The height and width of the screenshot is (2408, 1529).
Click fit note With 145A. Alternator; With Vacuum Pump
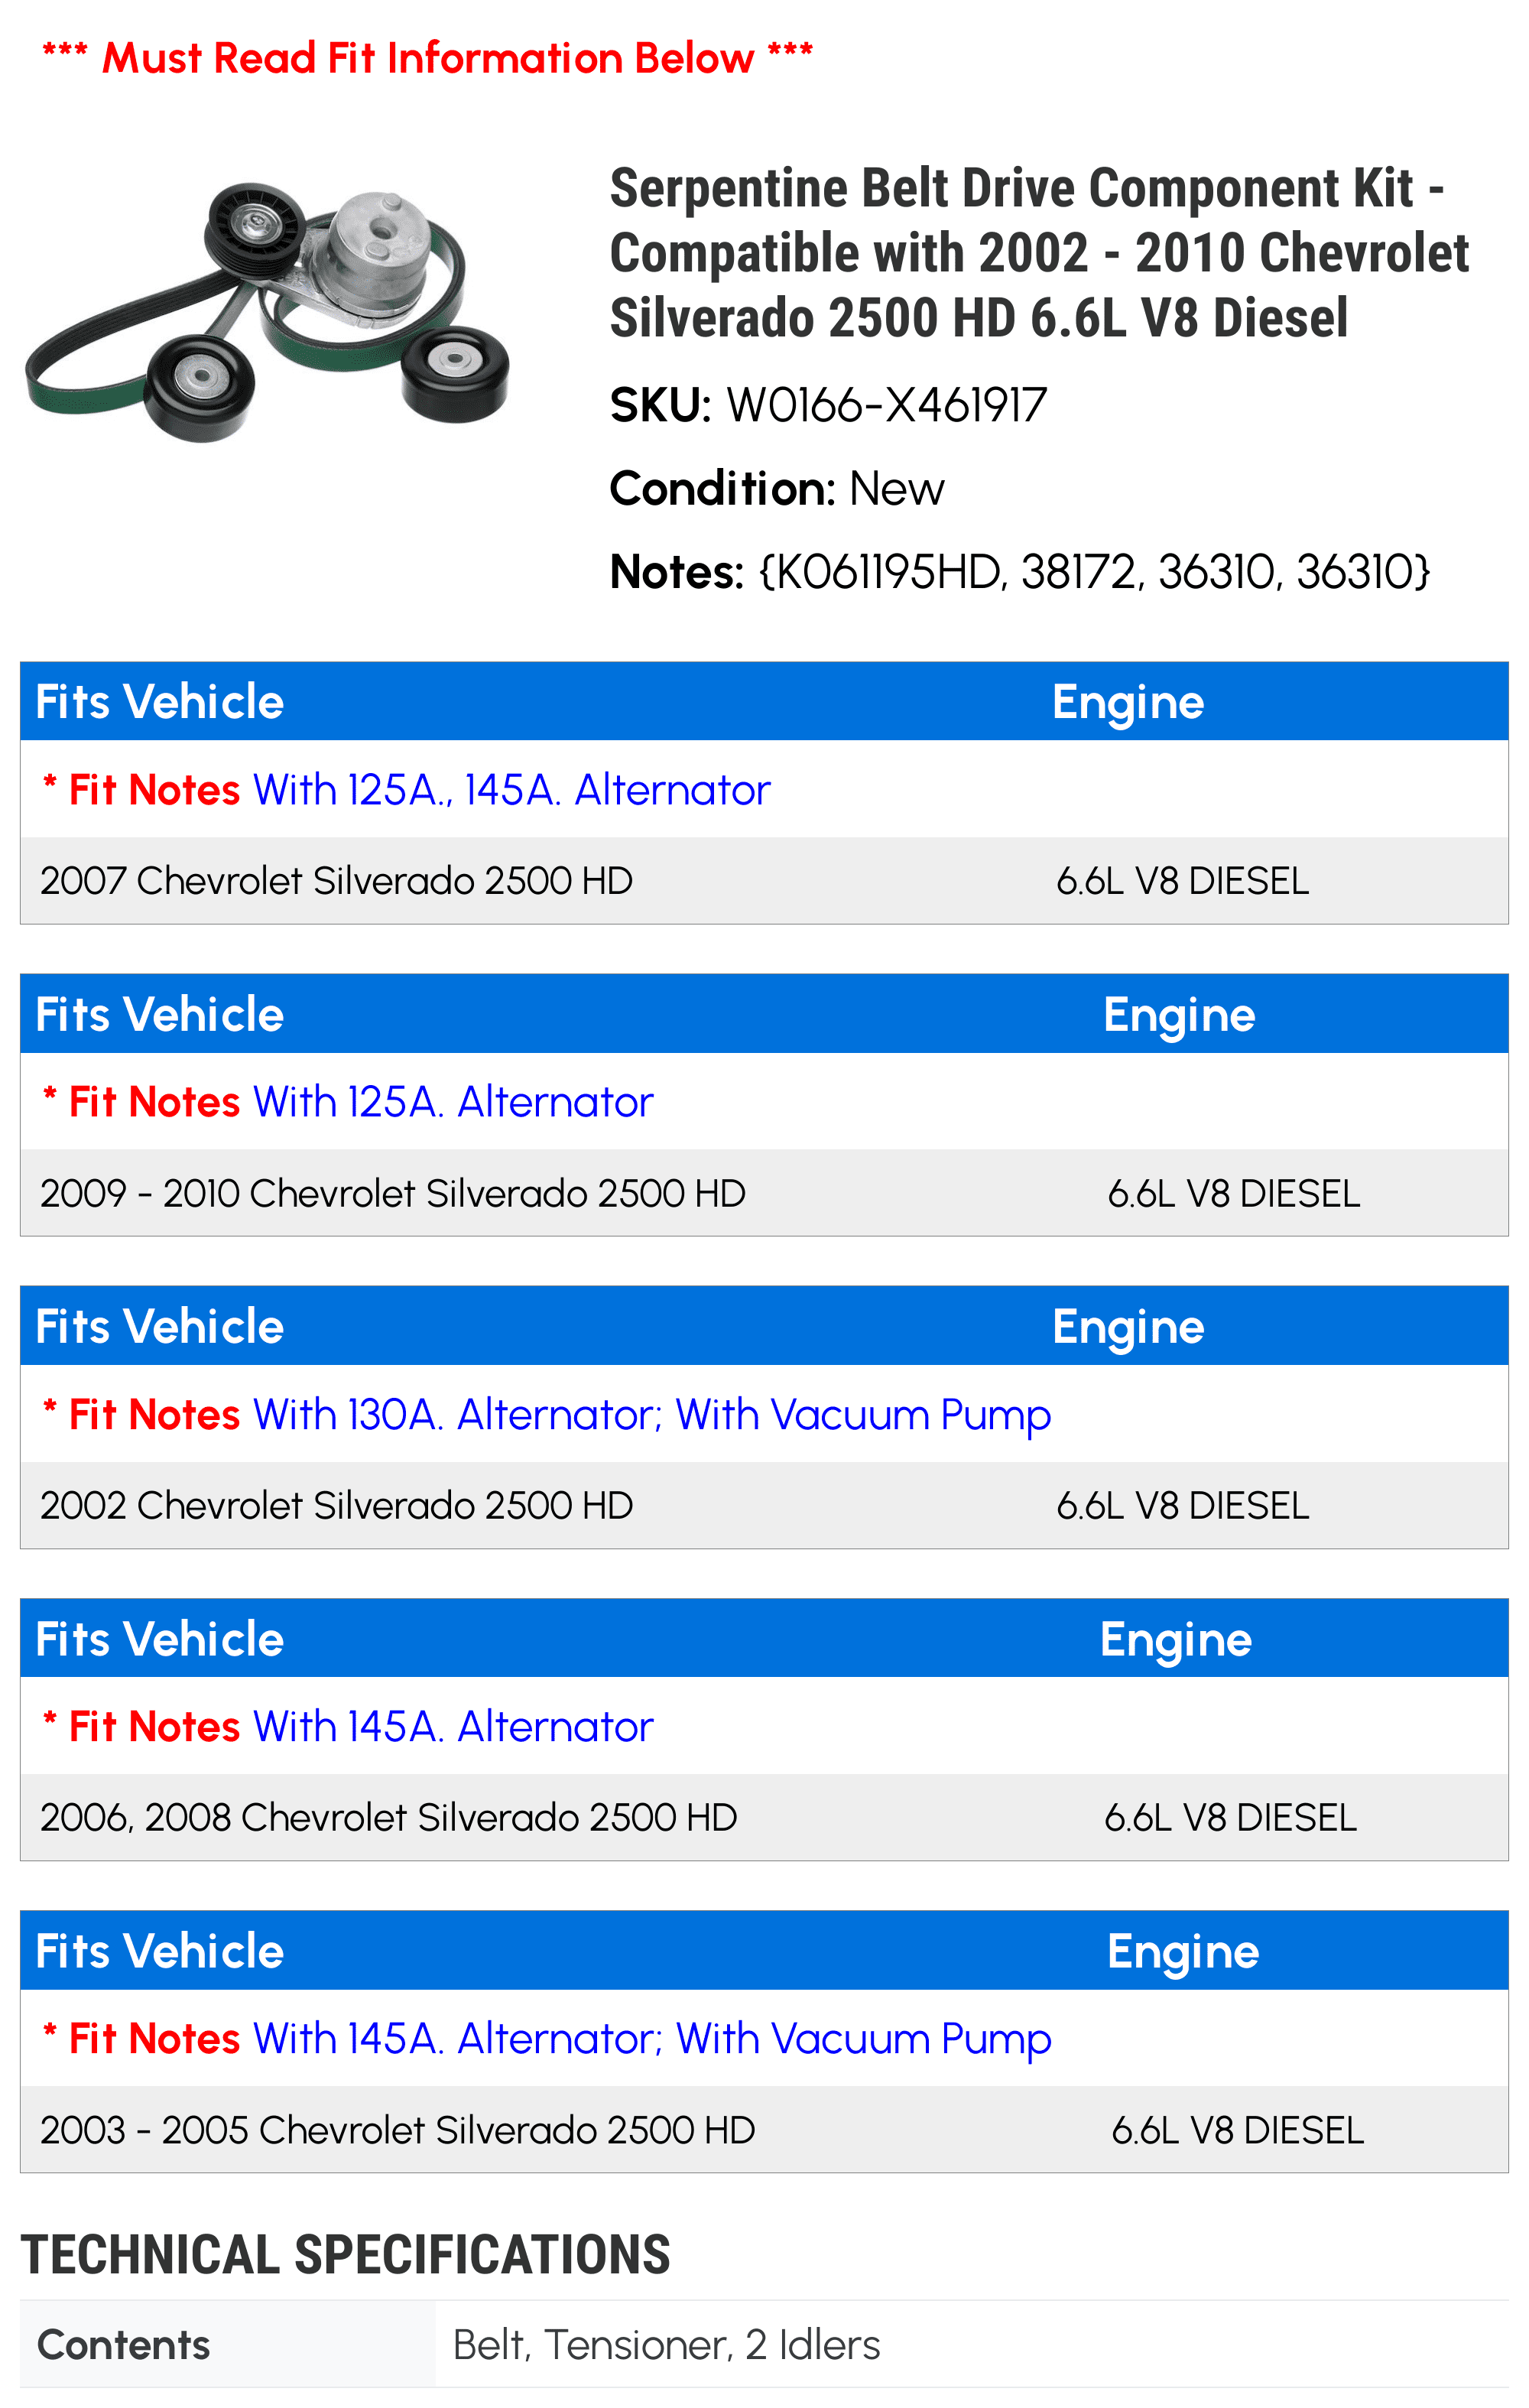[x=652, y=2039]
